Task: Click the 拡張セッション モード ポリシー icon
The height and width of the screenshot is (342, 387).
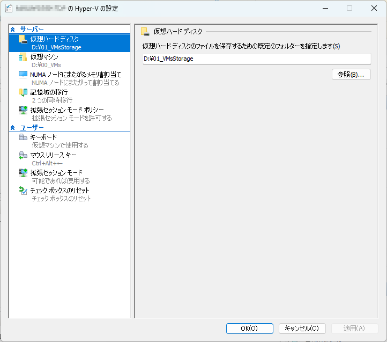Action: click(23, 110)
